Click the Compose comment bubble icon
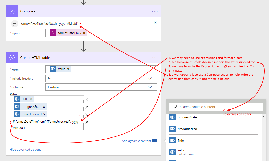Screen dimensions: 269x161 [15, 24]
